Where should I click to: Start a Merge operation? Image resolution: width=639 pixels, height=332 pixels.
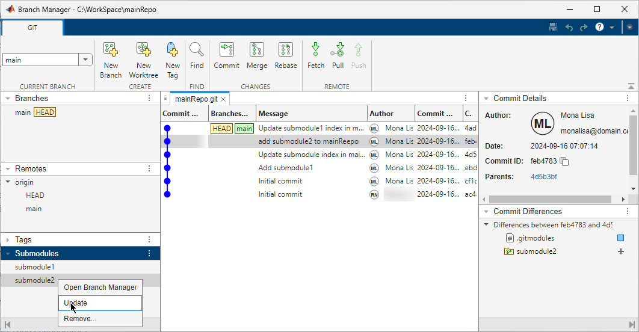[257, 51]
